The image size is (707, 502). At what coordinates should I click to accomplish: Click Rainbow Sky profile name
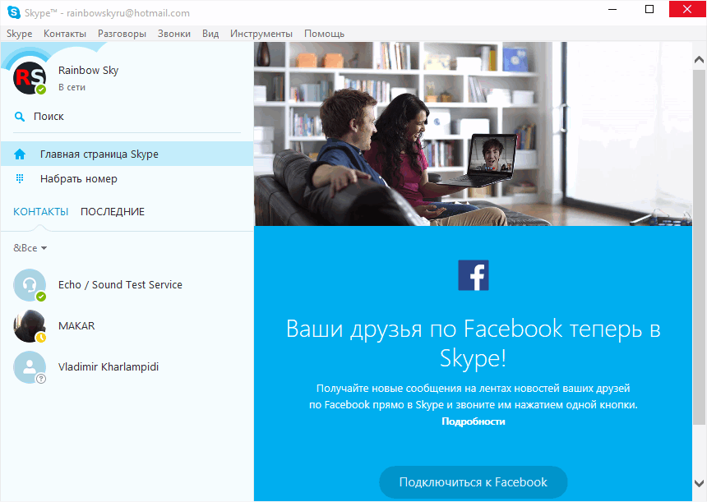click(89, 71)
